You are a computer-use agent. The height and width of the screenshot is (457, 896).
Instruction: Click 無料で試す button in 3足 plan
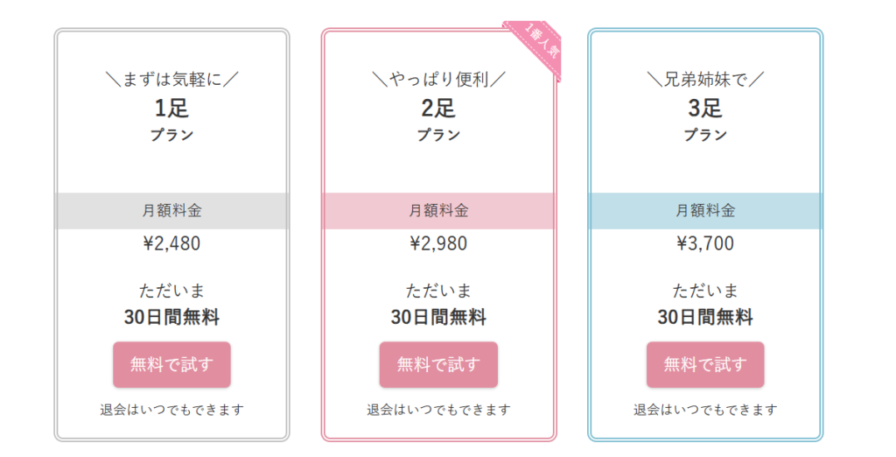coord(705,364)
